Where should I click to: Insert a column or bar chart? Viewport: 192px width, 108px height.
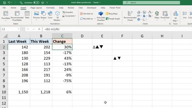pos(139,12)
